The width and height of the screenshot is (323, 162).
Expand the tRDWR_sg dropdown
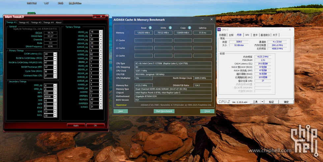[x=101, y=39]
